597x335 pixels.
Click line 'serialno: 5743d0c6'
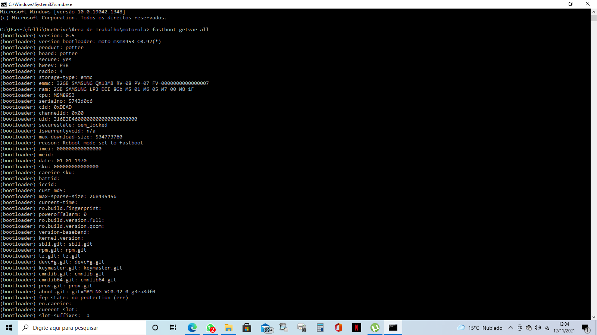click(46, 101)
